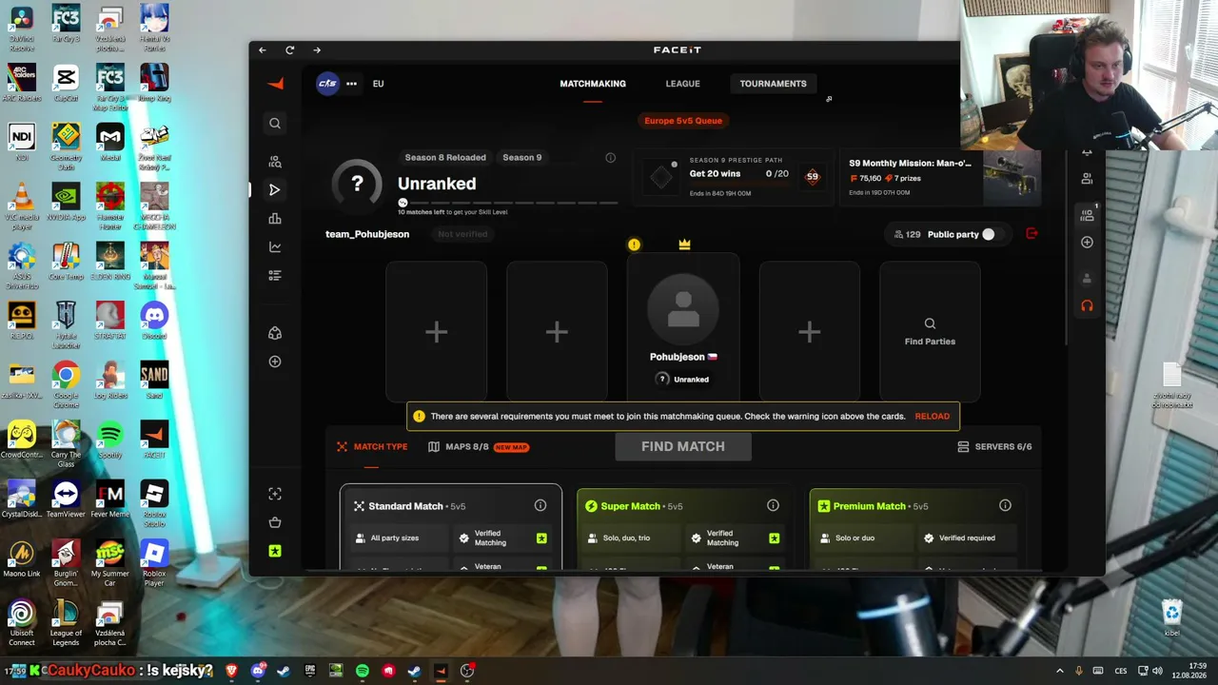Screen dimensions: 1218x685
Task: Click the yellow warning icon above player card
Action: pos(634,245)
